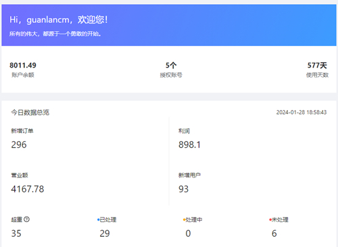
Task: Click the 处理中 status label
Action: tap(194, 219)
